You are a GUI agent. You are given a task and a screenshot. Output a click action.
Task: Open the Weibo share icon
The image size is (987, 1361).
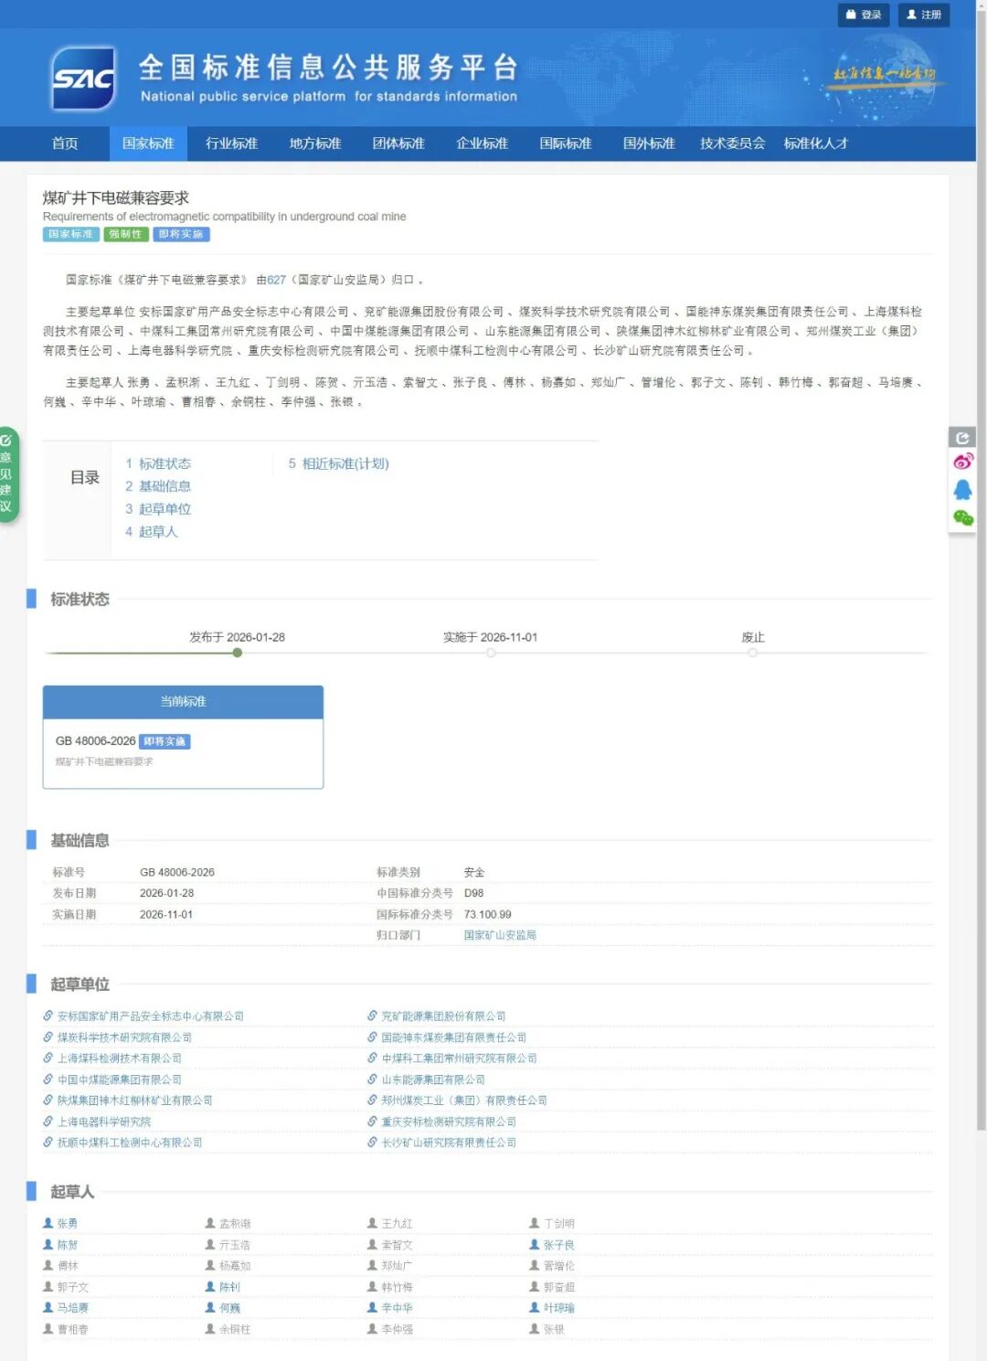(962, 462)
